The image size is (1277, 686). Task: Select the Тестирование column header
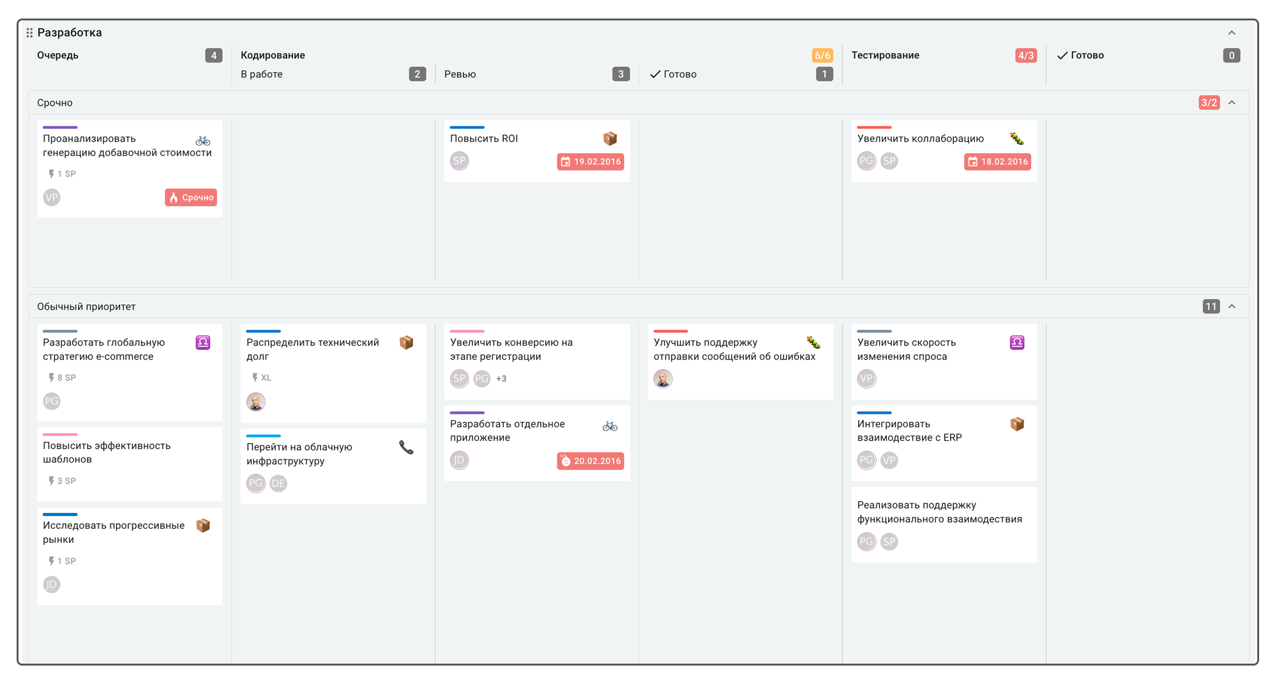point(885,56)
